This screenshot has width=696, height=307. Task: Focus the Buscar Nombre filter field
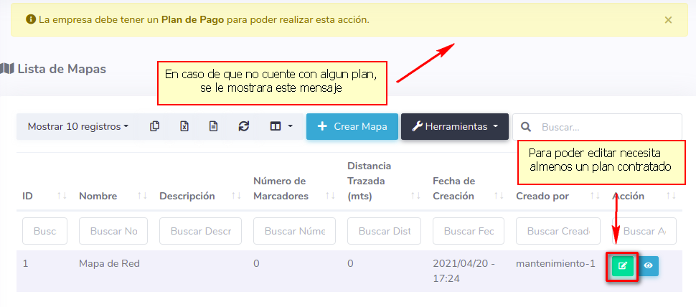pos(113,231)
